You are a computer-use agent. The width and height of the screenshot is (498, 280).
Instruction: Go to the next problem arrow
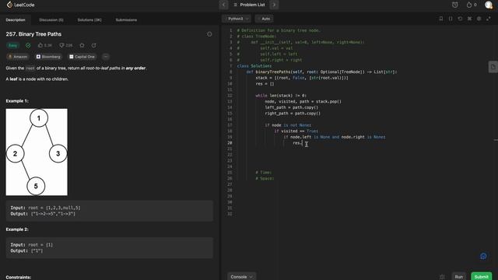tap(274, 5)
